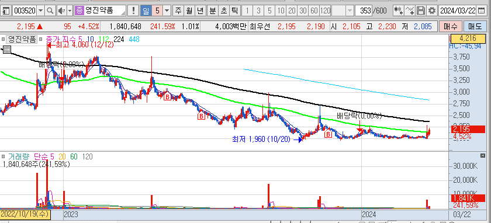Click the 종가 지수 moving average label
Viewport: 491px width, 223px height.
pos(61,40)
